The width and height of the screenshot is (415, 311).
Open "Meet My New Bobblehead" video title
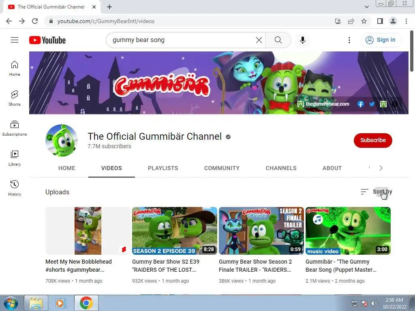[x=79, y=266]
